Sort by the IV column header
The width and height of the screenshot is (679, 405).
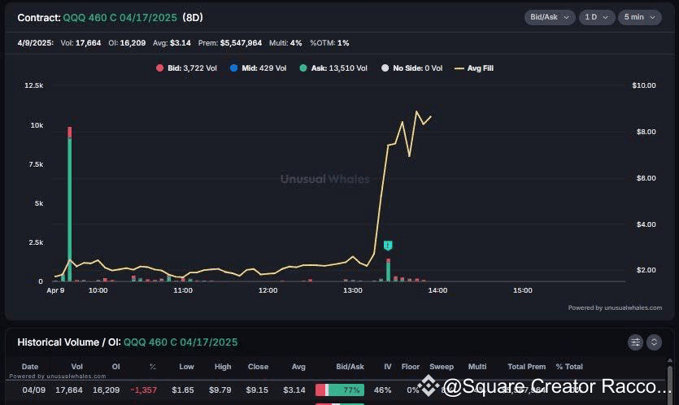click(388, 367)
